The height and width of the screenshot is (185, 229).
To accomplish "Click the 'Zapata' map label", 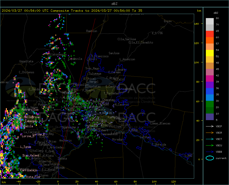I will pyautogui.click(x=62, y=159).
